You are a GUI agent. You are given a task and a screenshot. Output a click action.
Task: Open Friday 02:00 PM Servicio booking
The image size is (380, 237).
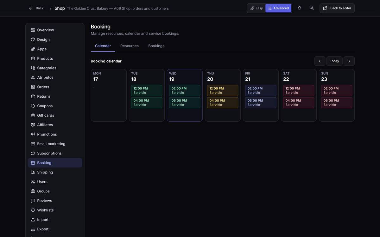261,90
